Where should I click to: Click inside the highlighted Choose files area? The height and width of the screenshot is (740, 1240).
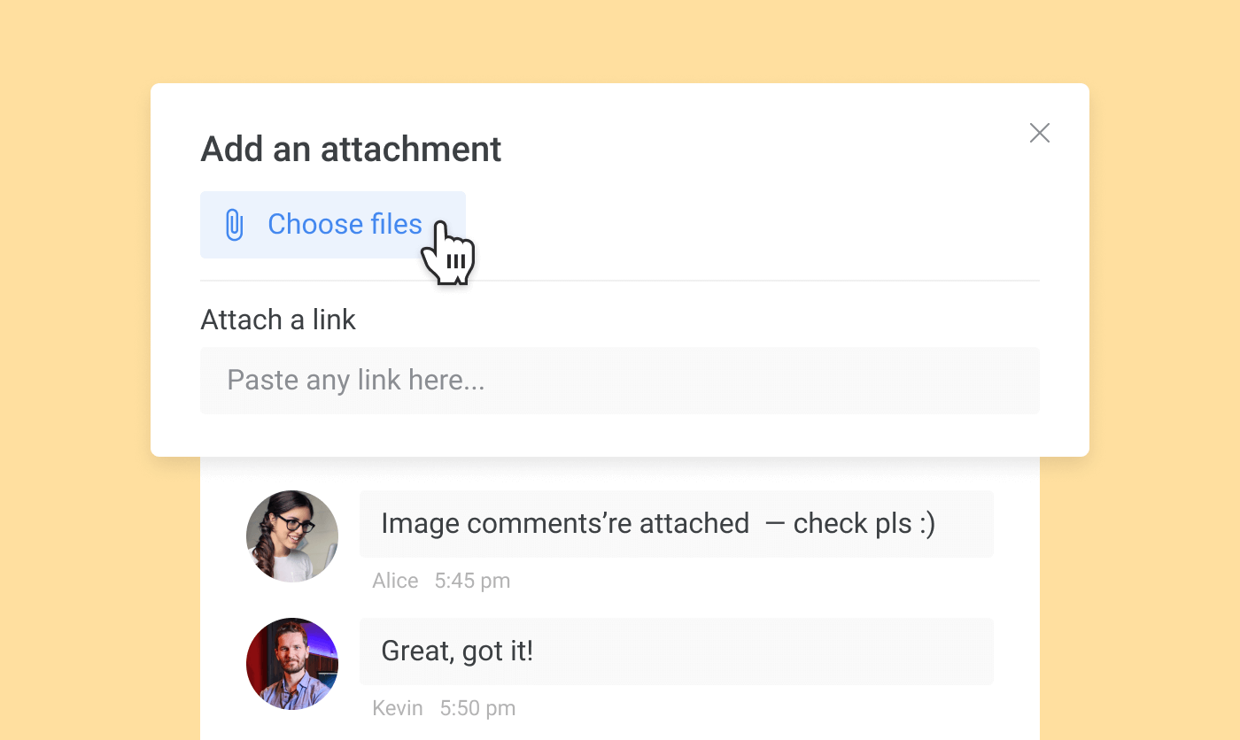coord(333,225)
